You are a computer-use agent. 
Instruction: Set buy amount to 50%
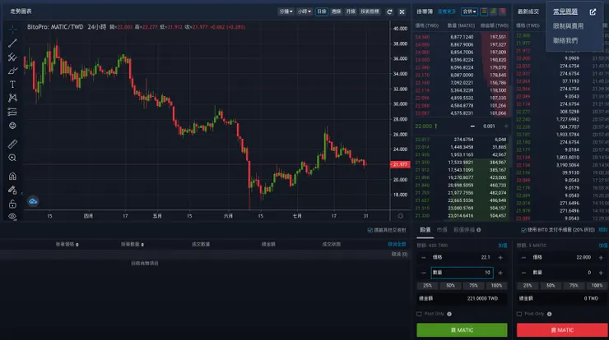450,285
